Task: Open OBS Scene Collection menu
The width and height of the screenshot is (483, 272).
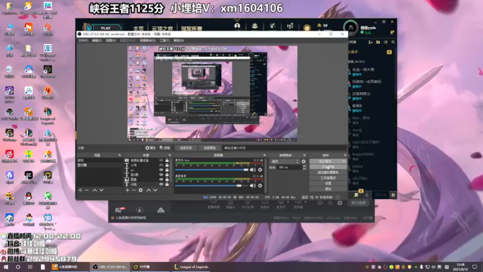Action: click(x=147, y=40)
